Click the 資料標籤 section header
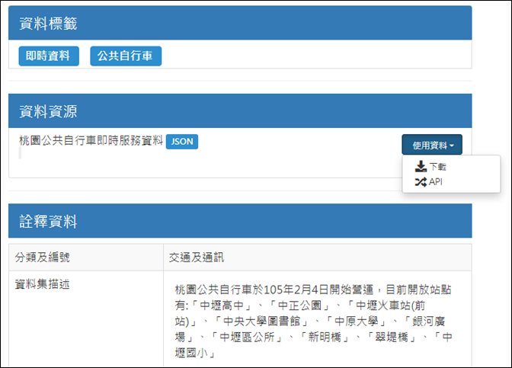Viewport: 512px width, 368px height. (240, 23)
